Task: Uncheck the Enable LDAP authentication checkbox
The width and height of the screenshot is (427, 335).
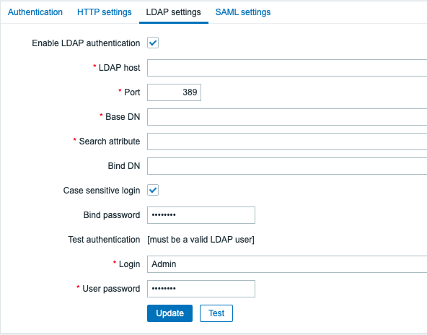Action: (153, 43)
